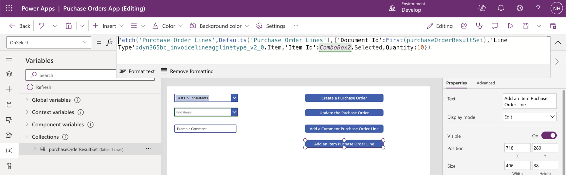566x175 pixels.
Task: Expand Context variables
Action: click(27, 112)
